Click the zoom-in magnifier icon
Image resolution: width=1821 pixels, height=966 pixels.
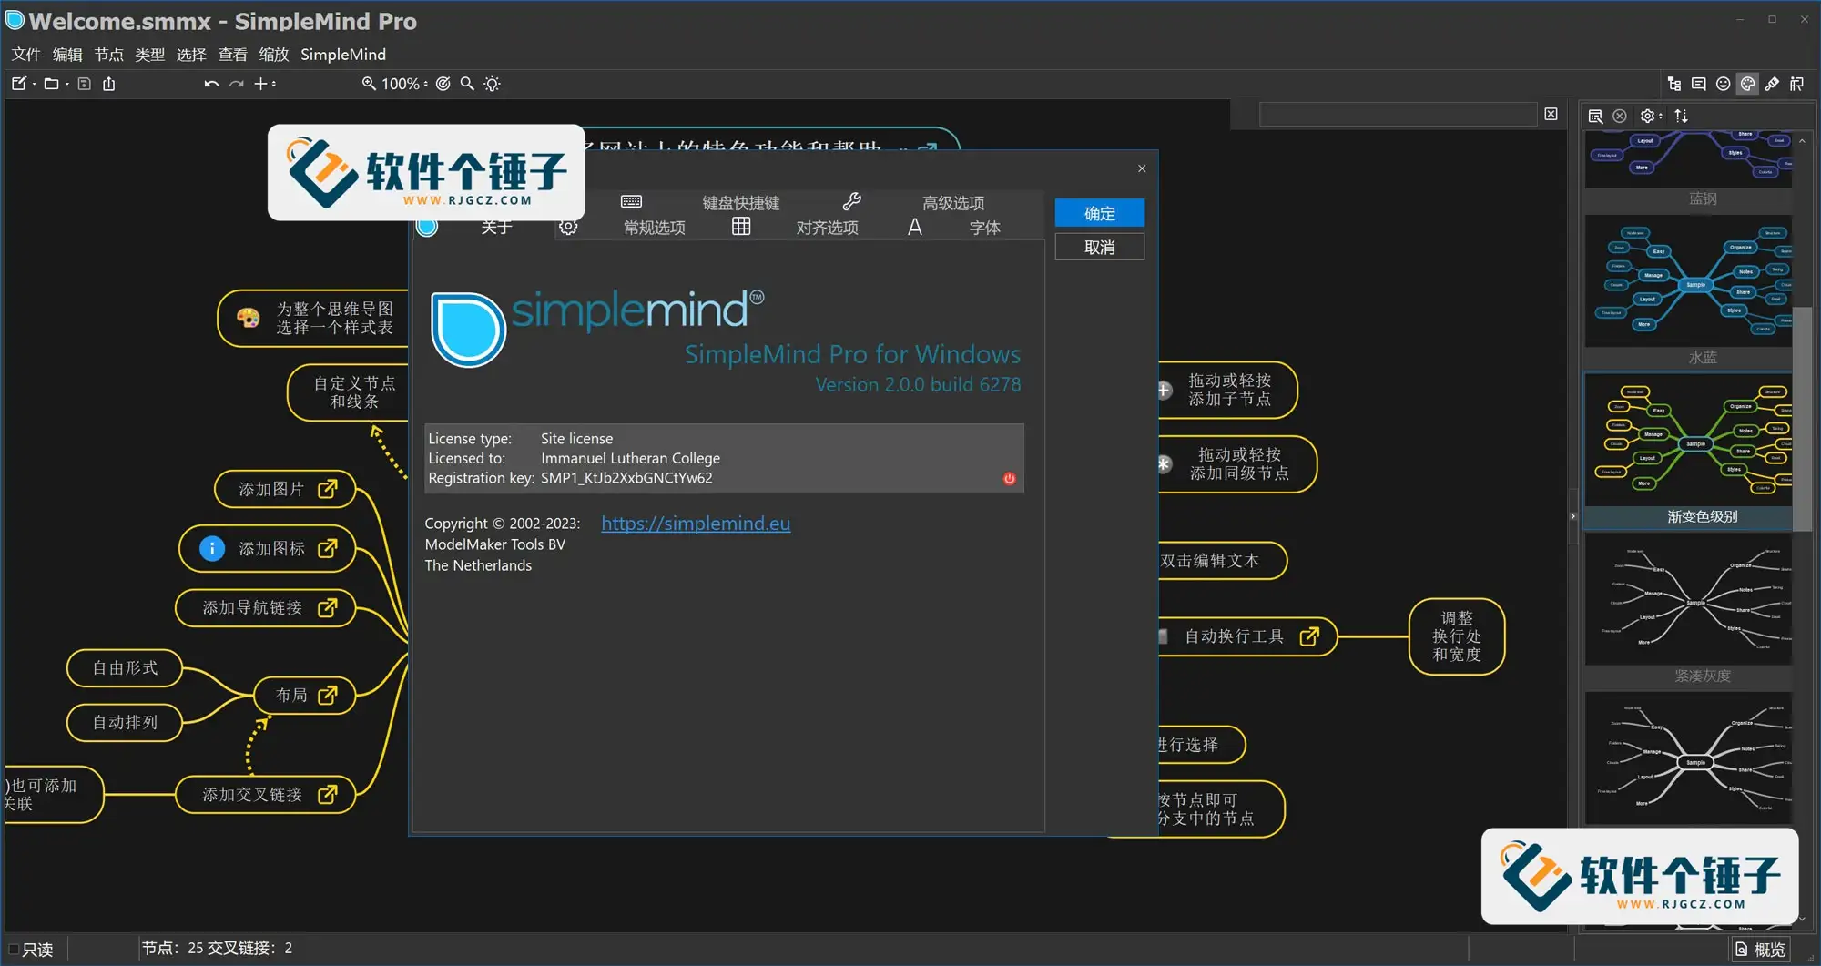(369, 84)
